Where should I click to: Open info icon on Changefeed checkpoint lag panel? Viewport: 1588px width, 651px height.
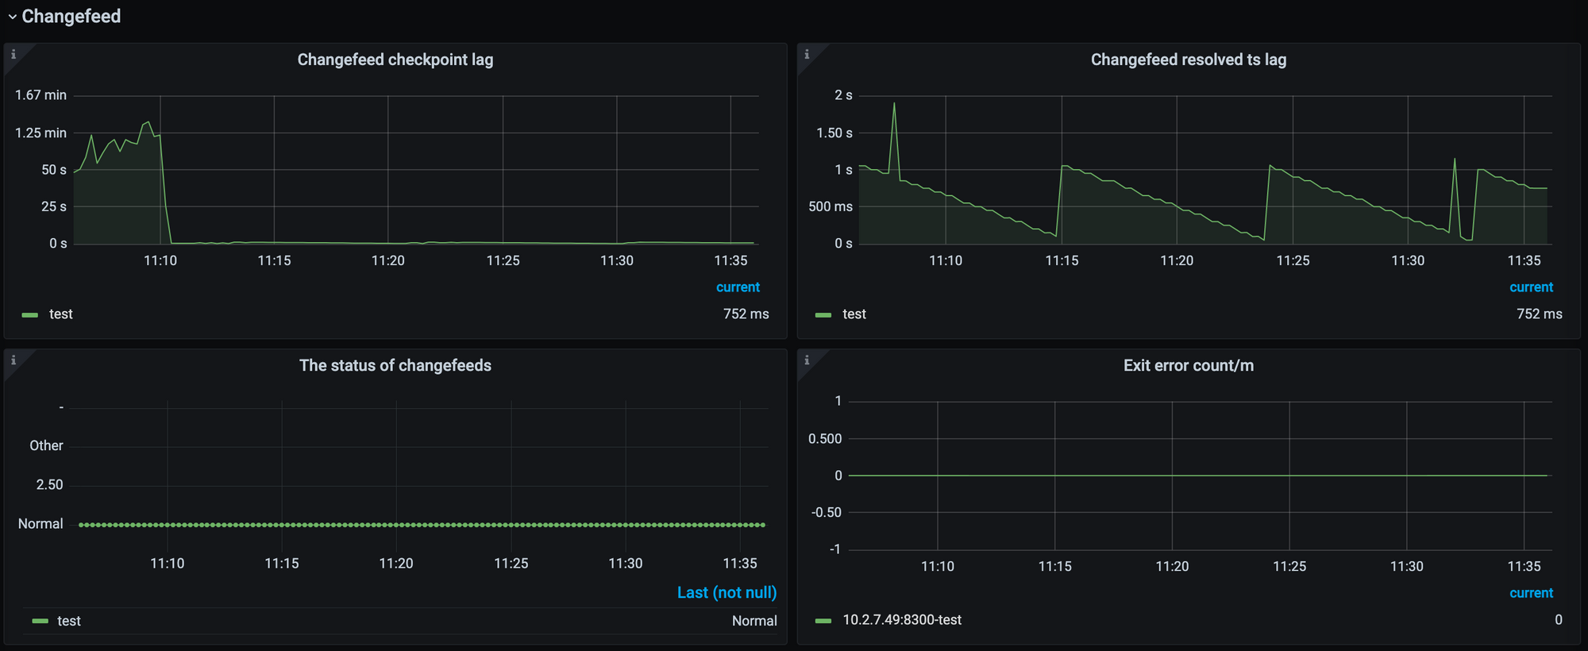coord(13,54)
